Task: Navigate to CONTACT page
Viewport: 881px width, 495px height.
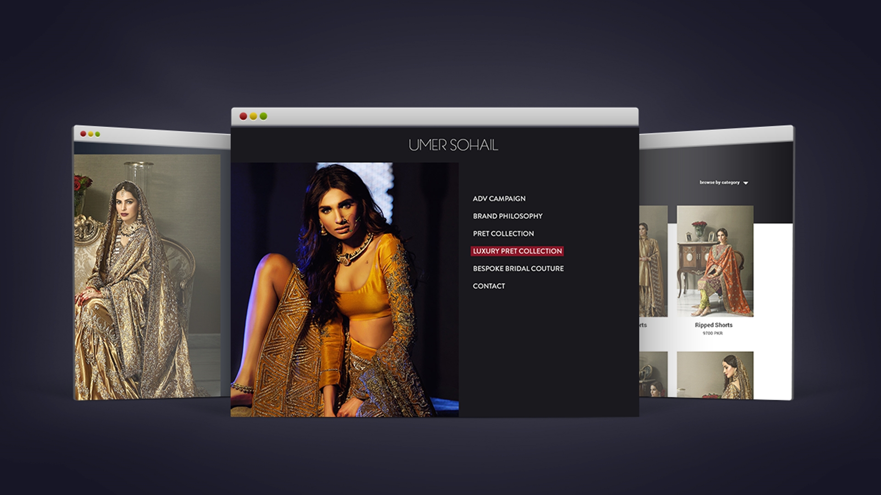Action: 489,286
